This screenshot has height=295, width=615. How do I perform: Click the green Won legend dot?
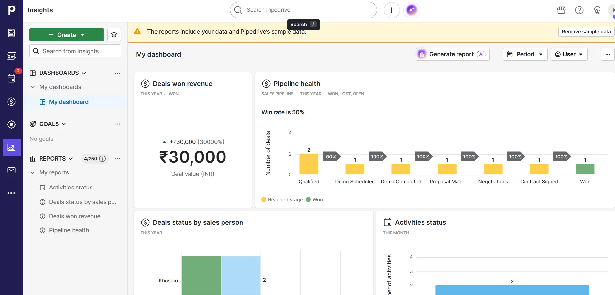308,200
